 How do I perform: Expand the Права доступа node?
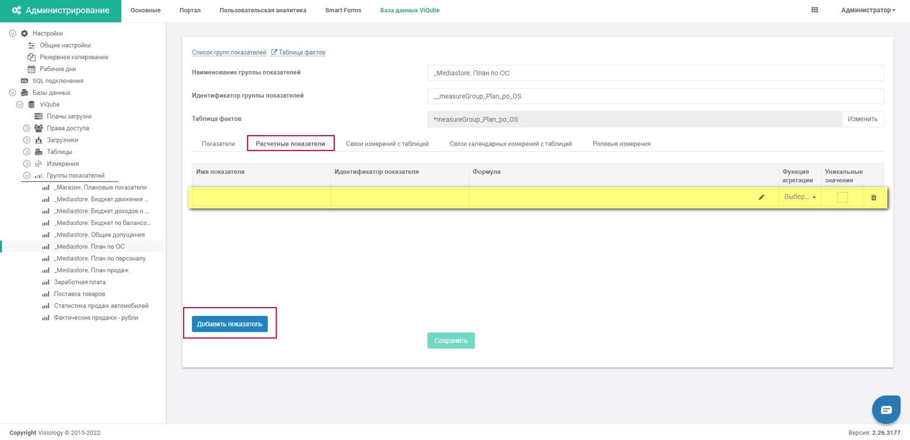[x=26, y=128]
